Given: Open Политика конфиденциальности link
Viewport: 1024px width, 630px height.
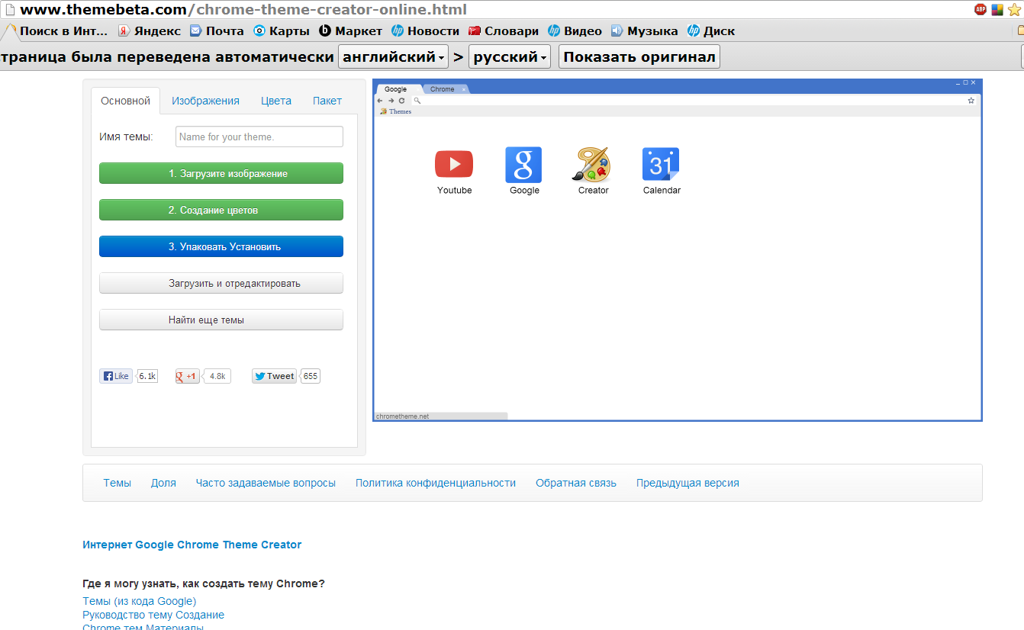Looking at the screenshot, I should point(436,483).
